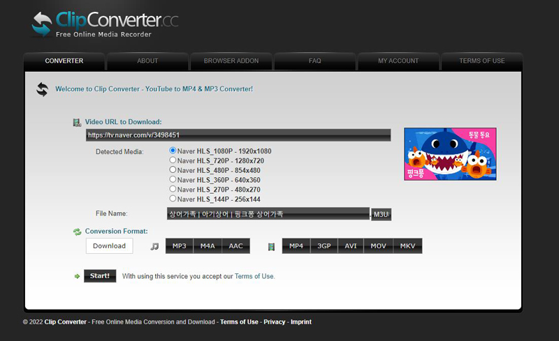Select Naver HLS_480P 854x480 option
The width and height of the screenshot is (559, 341).
(x=173, y=169)
